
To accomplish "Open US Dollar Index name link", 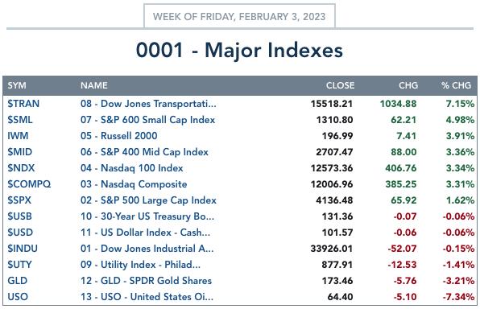I will pos(146,233).
